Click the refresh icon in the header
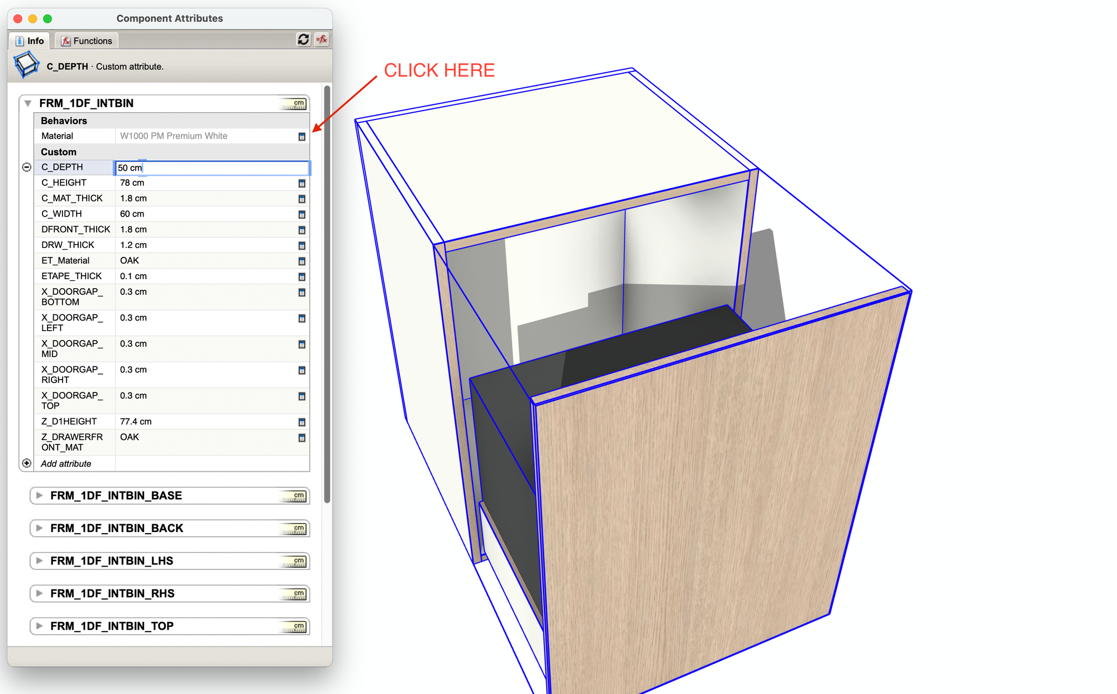Screen dimensions: 1117x694 pos(303,40)
